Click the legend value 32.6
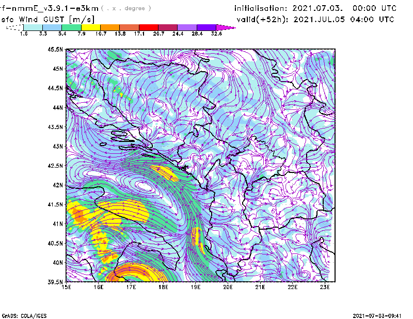 click(216, 34)
